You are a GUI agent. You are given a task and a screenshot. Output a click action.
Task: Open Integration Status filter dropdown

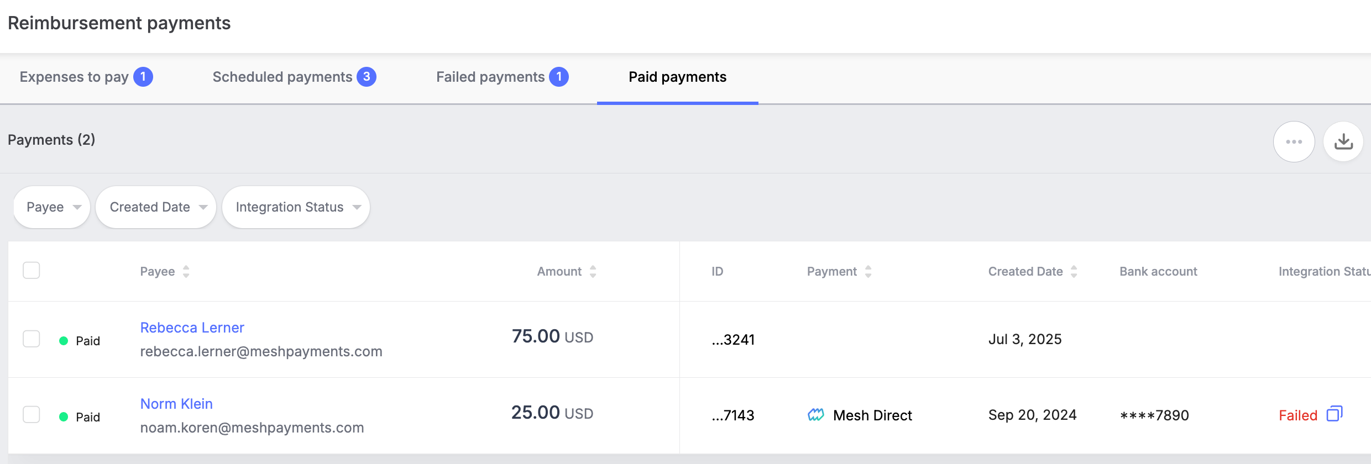click(x=296, y=207)
